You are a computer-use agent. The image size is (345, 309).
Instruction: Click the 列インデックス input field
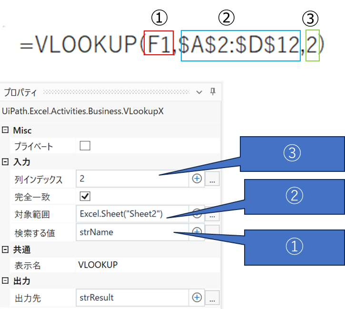132,179
